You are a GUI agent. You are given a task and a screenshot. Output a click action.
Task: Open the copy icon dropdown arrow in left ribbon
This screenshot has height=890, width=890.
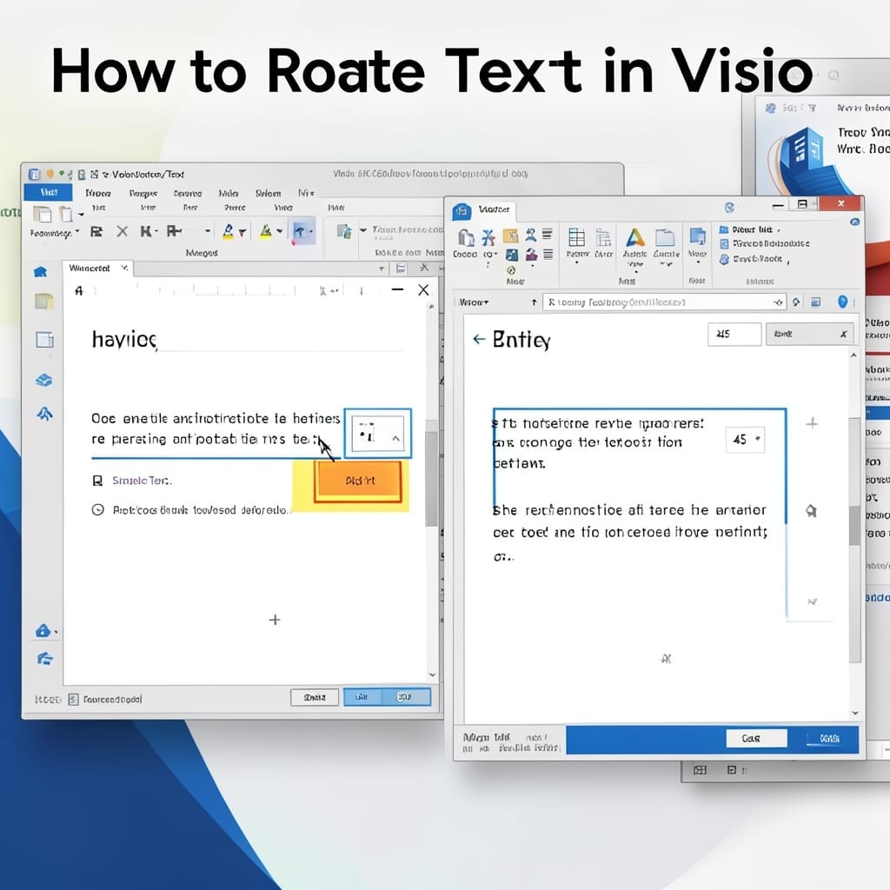point(81,215)
